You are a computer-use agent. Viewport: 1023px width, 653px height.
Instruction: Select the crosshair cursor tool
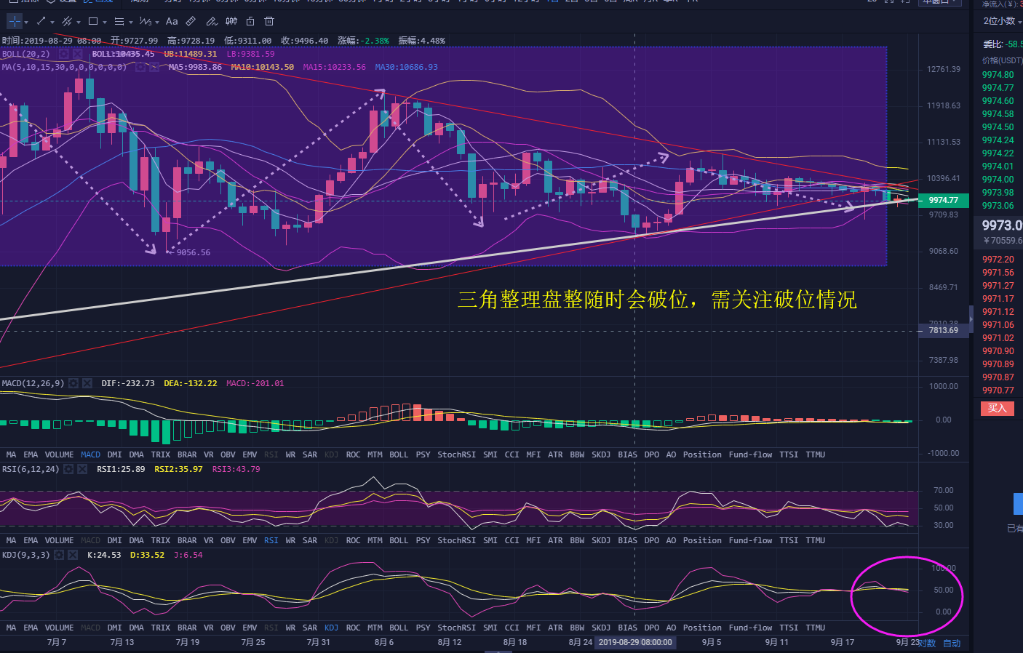point(15,21)
